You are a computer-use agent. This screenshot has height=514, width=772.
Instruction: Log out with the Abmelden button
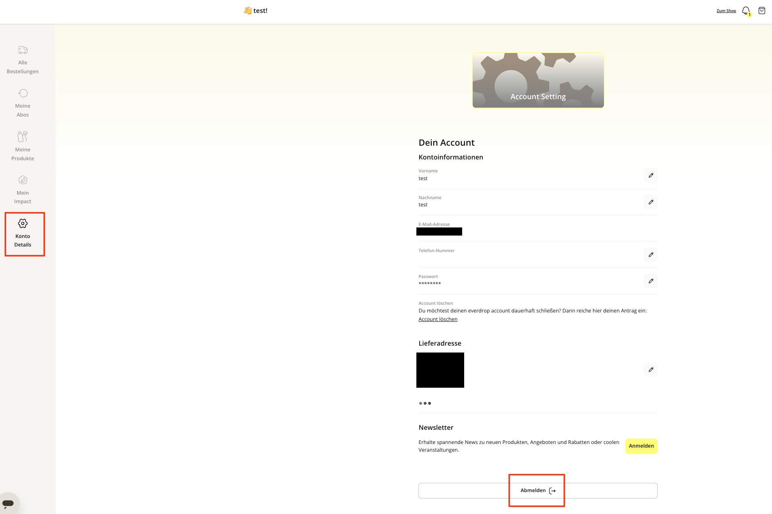[x=537, y=491]
